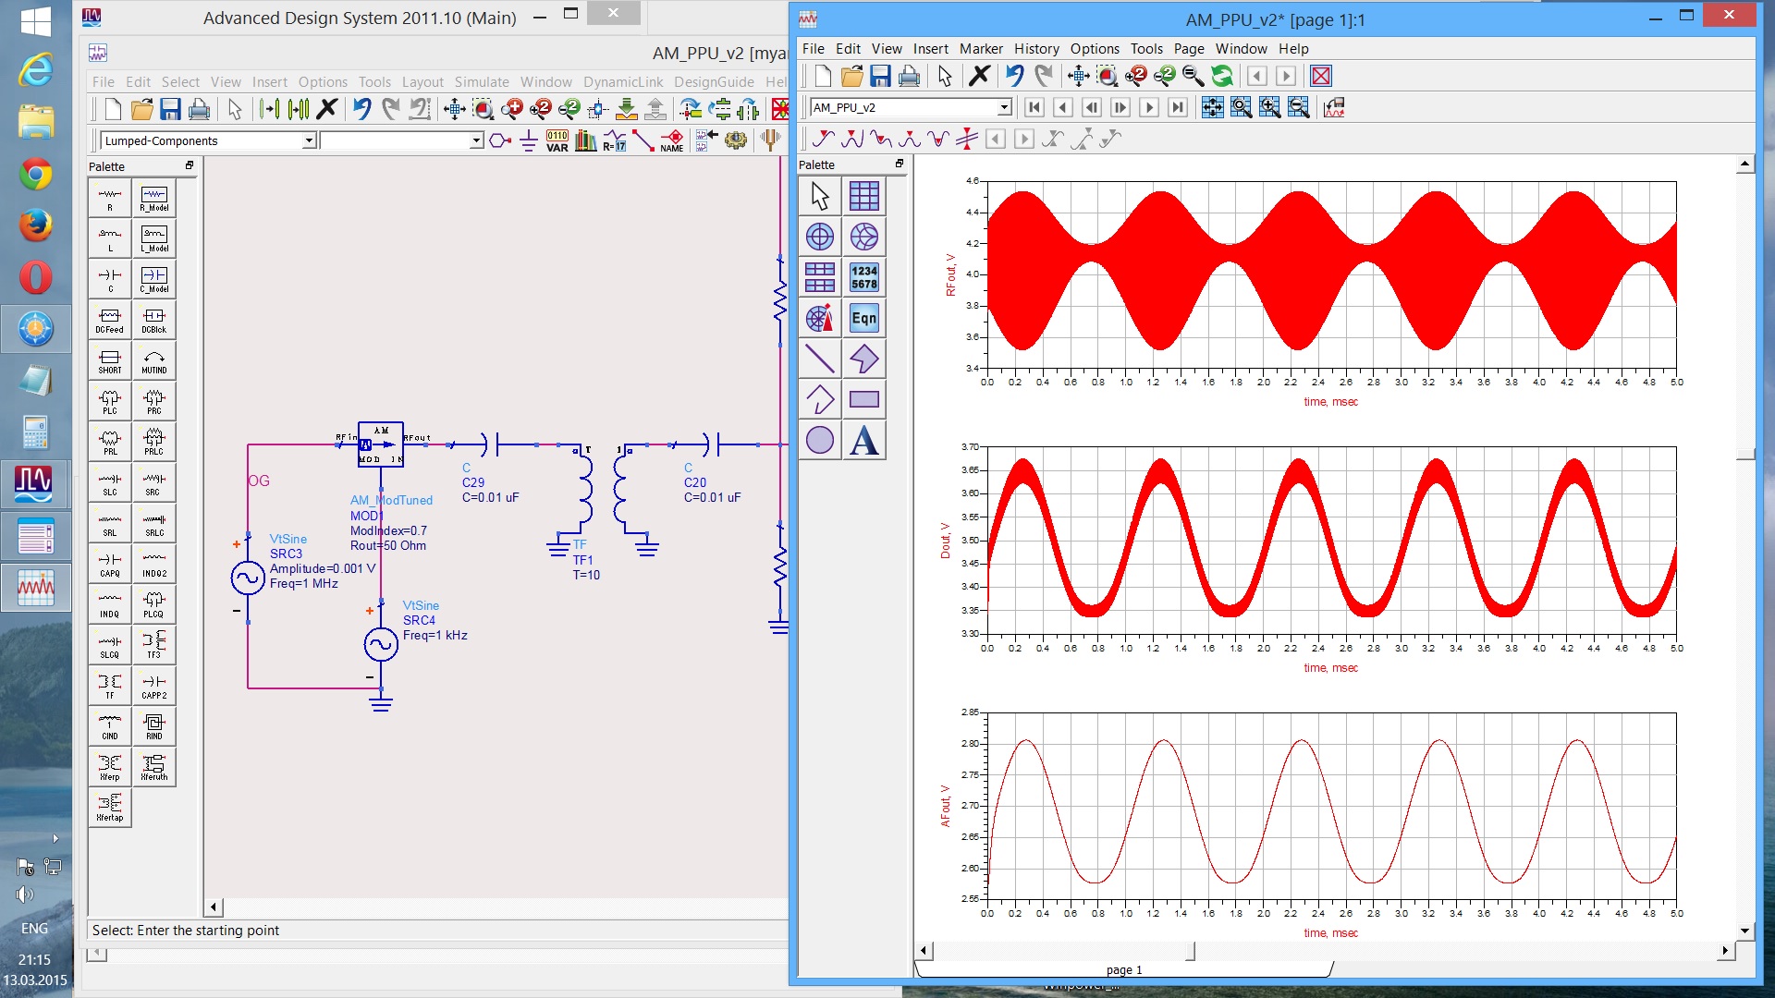This screenshot has height=998, width=1775.
Task: Select the polar plot palette icon
Action: click(x=819, y=237)
